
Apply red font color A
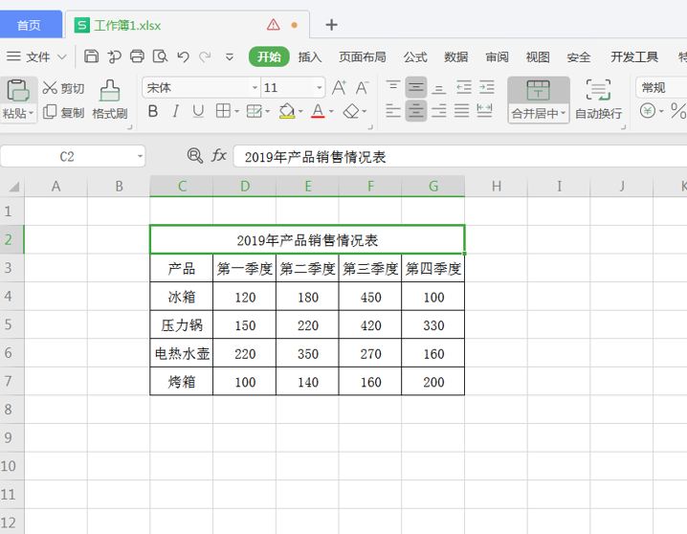[318, 111]
